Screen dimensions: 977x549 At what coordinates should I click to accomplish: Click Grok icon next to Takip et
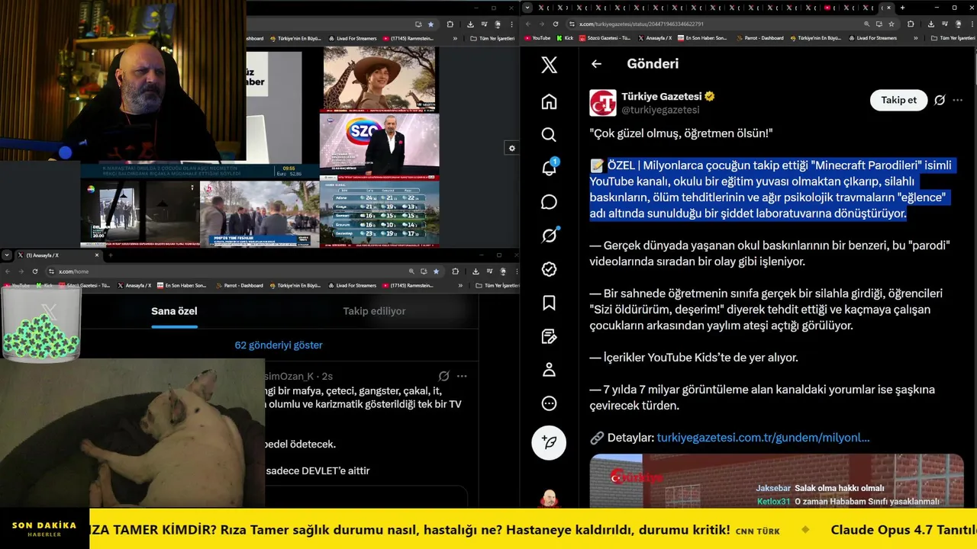pos(940,100)
